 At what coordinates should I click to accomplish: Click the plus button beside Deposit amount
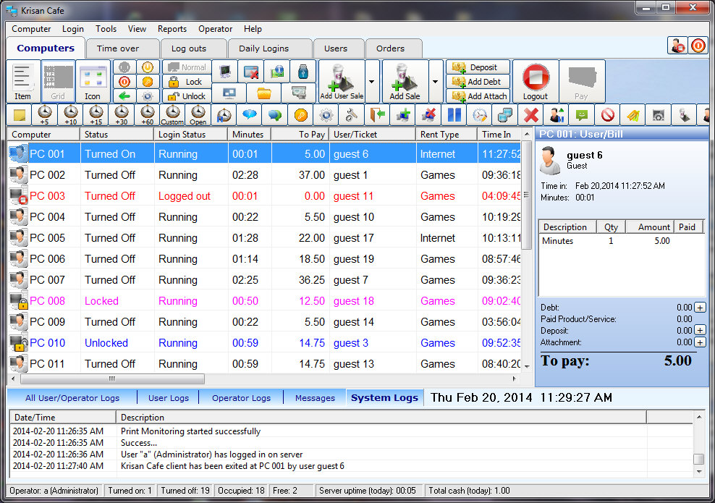(700, 330)
